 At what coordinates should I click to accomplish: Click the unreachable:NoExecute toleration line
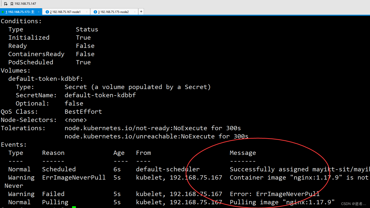click(x=156, y=136)
